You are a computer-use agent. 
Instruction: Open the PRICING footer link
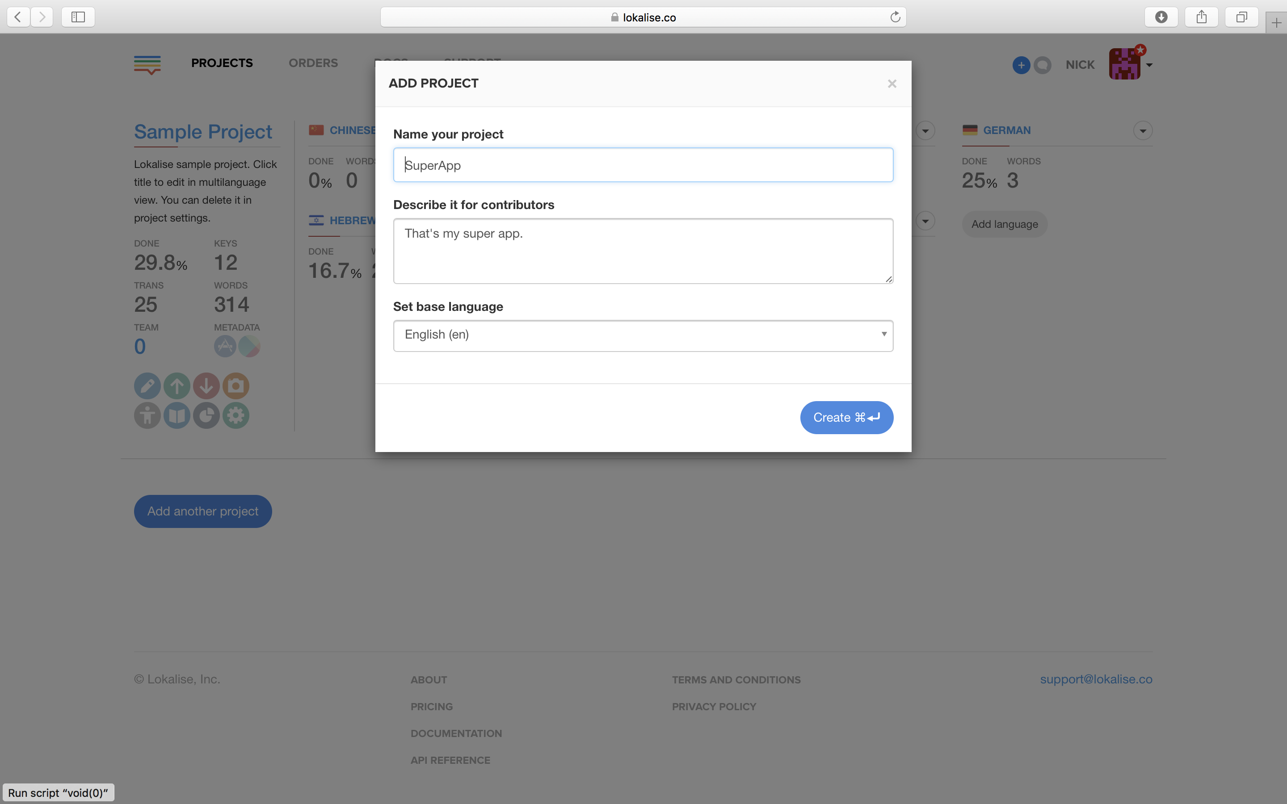[431, 707]
